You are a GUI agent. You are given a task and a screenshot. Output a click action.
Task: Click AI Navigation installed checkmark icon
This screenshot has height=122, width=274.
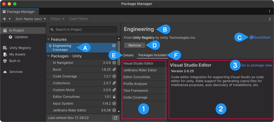pos(114,63)
